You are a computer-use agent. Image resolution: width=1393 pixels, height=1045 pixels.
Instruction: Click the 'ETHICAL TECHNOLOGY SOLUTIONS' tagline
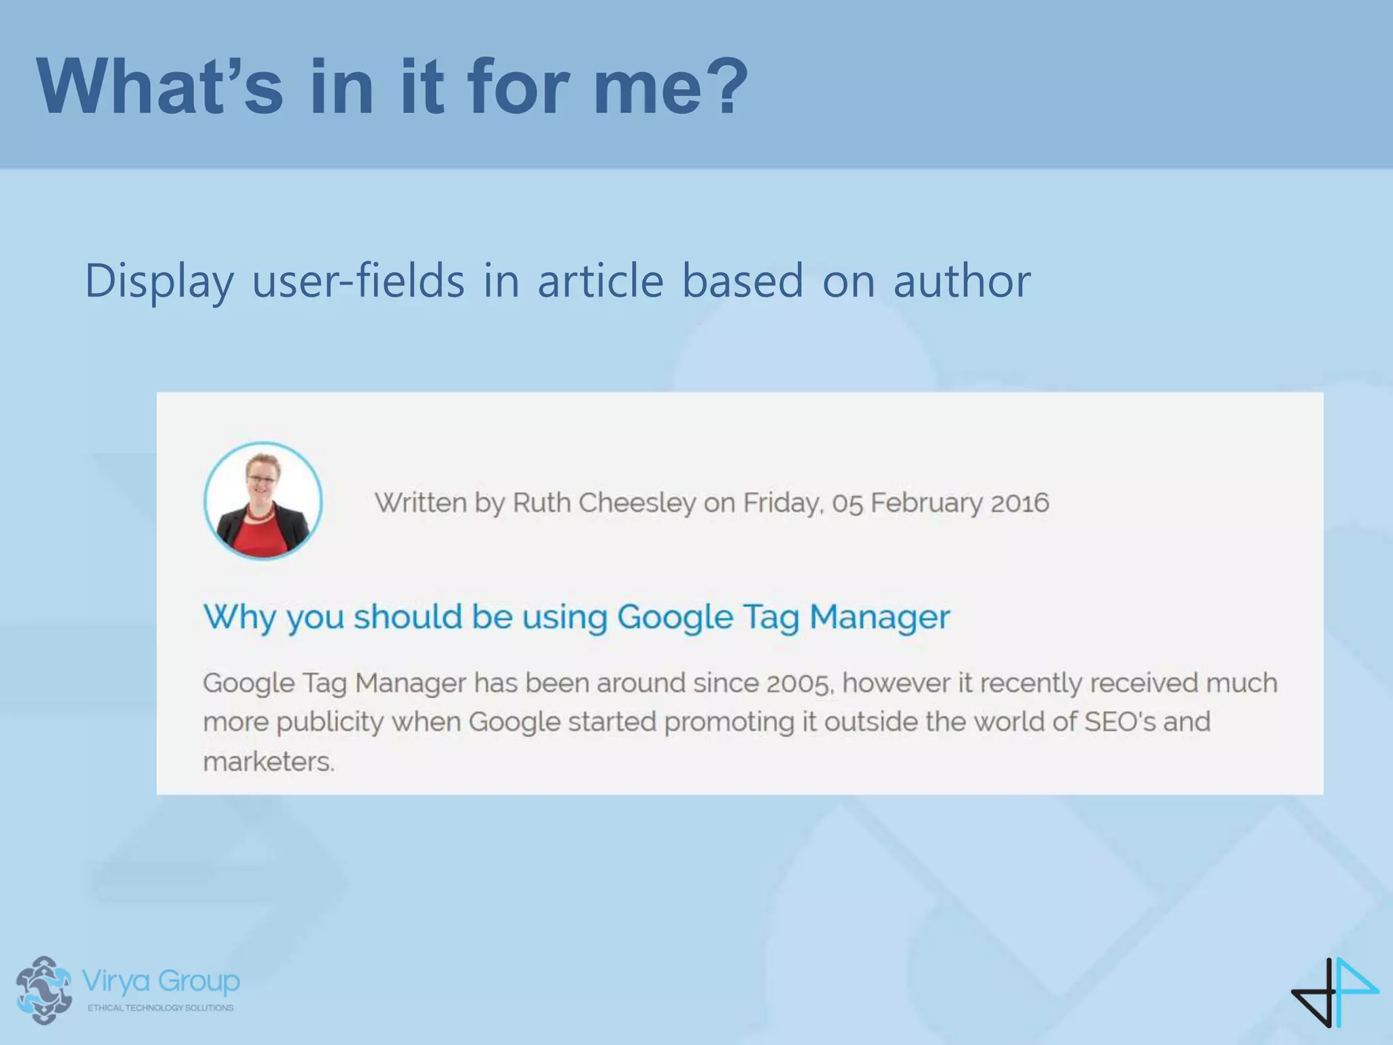[x=161, y=1008]
